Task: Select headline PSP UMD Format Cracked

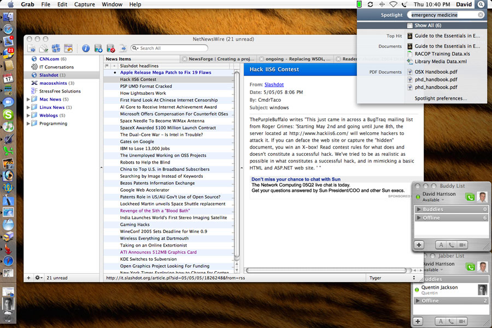Action: click(146, 86)
